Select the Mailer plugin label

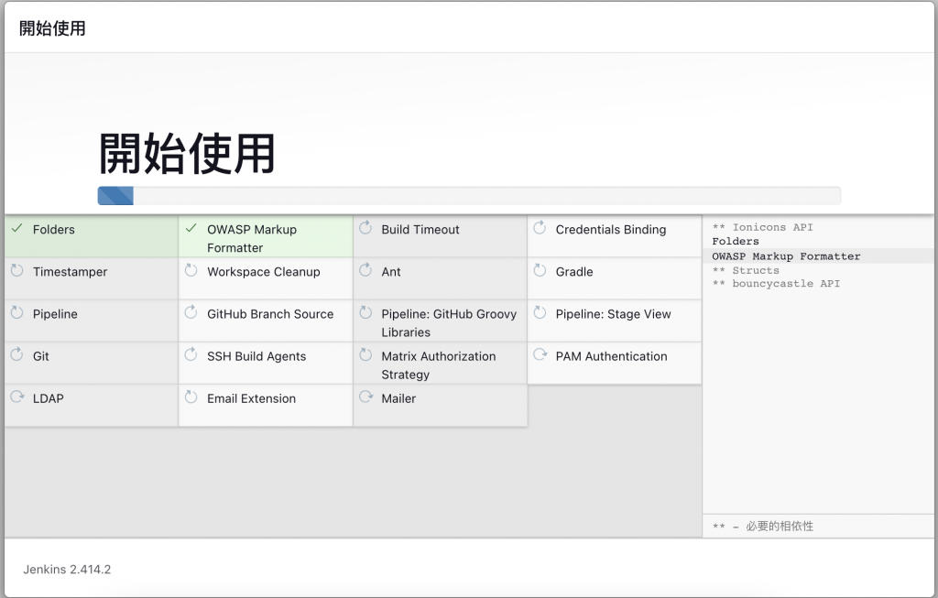point(398,399)
